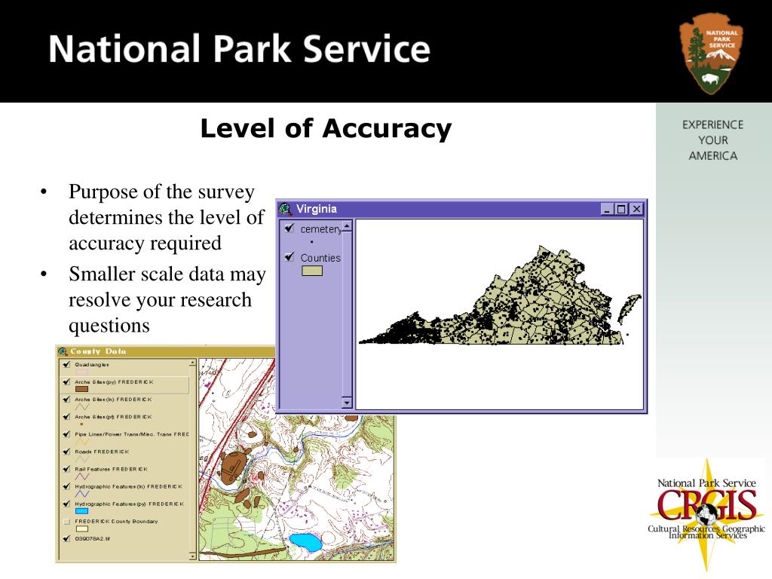Select the "FREDERICK County Boundary" layer name

pyautogui.click(x=116, y=522)
